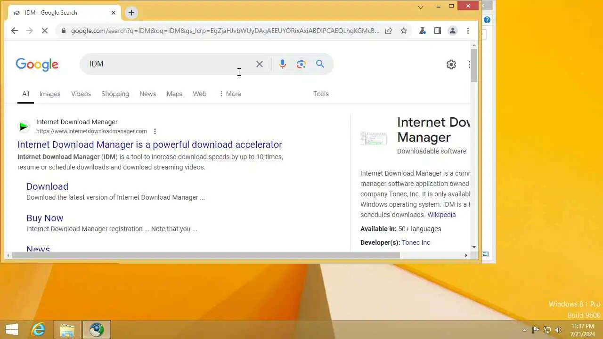Image resolution: width=603 pixels, height=339 pixels.
Task: Go to Google home via the logo
Action: pos(37,65)
